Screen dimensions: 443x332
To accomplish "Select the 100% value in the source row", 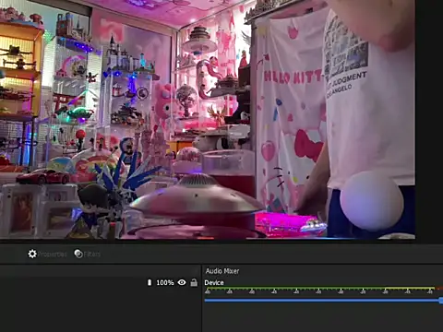I will click(165, 282).
